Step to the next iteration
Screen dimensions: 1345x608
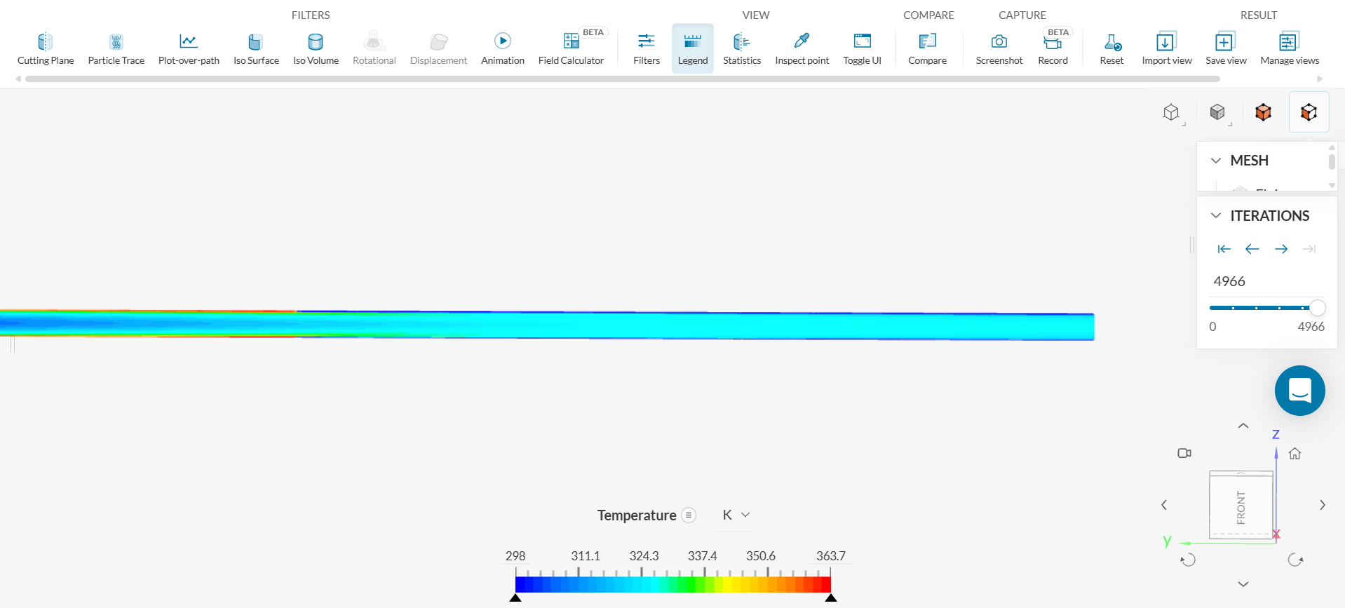click(1281, 249)
